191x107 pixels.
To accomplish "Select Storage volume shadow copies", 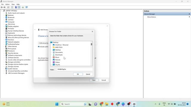I will (x=18, y=64).
